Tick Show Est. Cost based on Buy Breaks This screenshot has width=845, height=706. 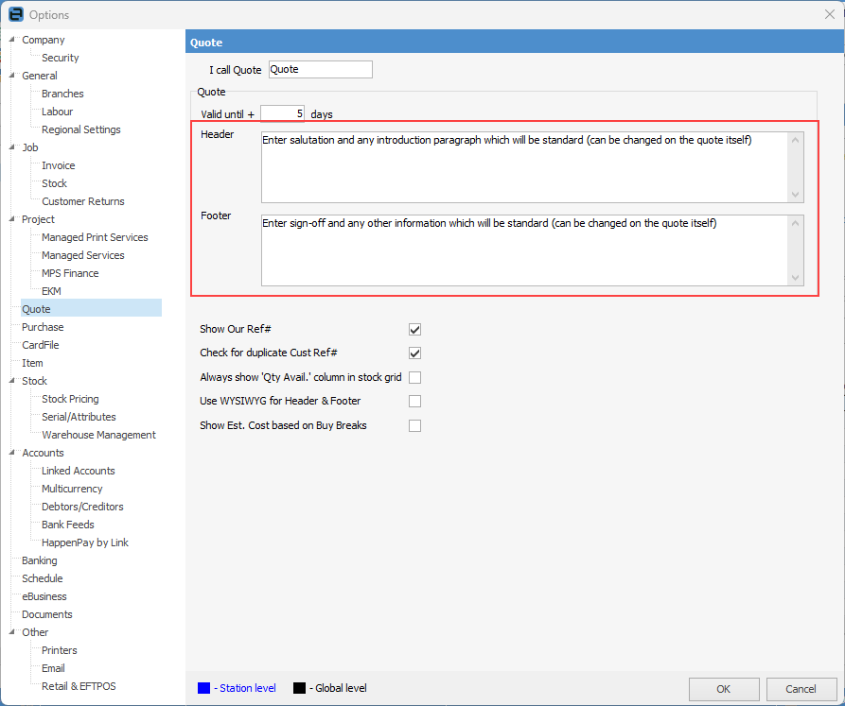(x=414, y=425)
